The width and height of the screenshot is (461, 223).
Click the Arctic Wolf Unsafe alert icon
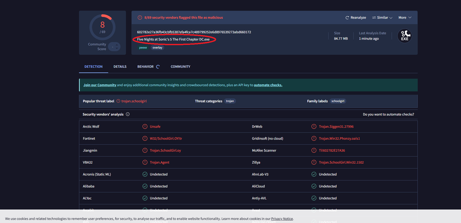coord(145,127)
